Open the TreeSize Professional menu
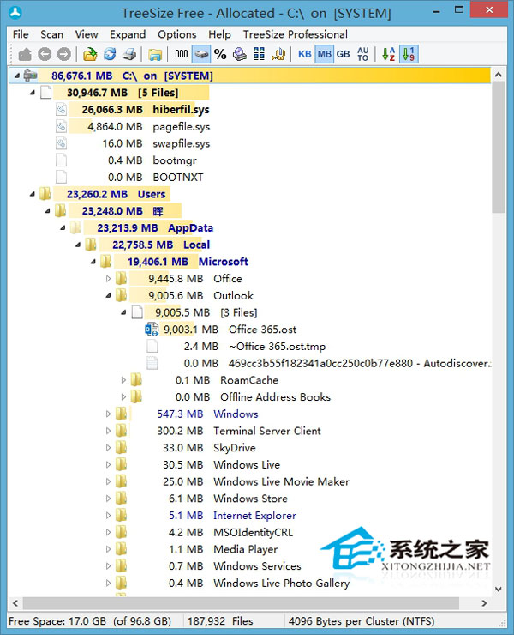This screenshot has width=514, height=635. [x=296, y=34]
